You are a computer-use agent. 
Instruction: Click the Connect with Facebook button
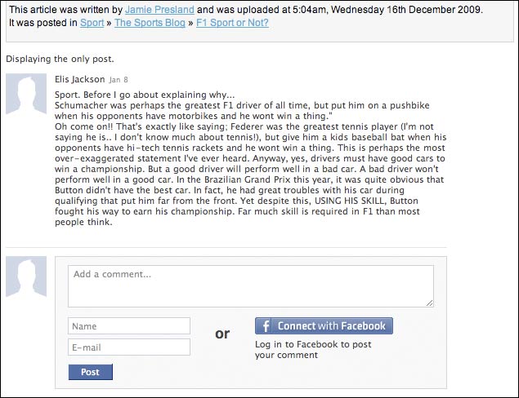tap(324, 326)
